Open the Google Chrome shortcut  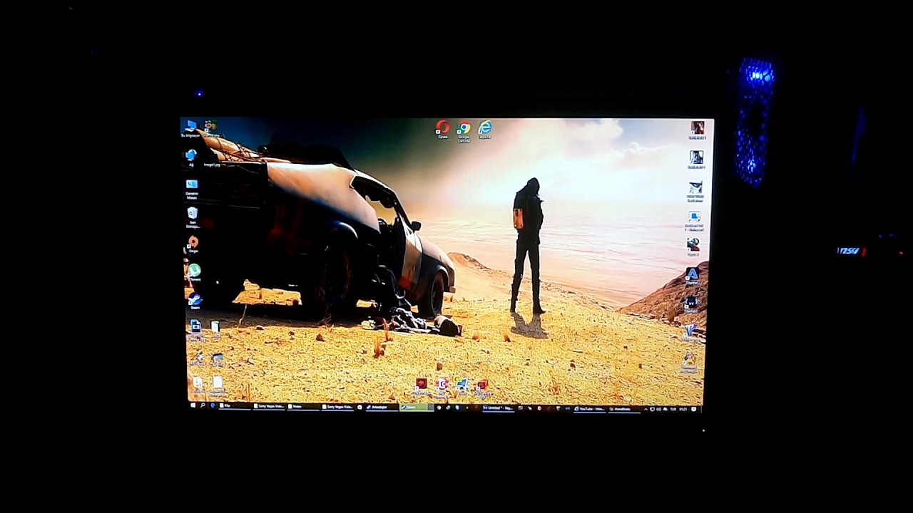pyautogui.click(x=464, y=131)
